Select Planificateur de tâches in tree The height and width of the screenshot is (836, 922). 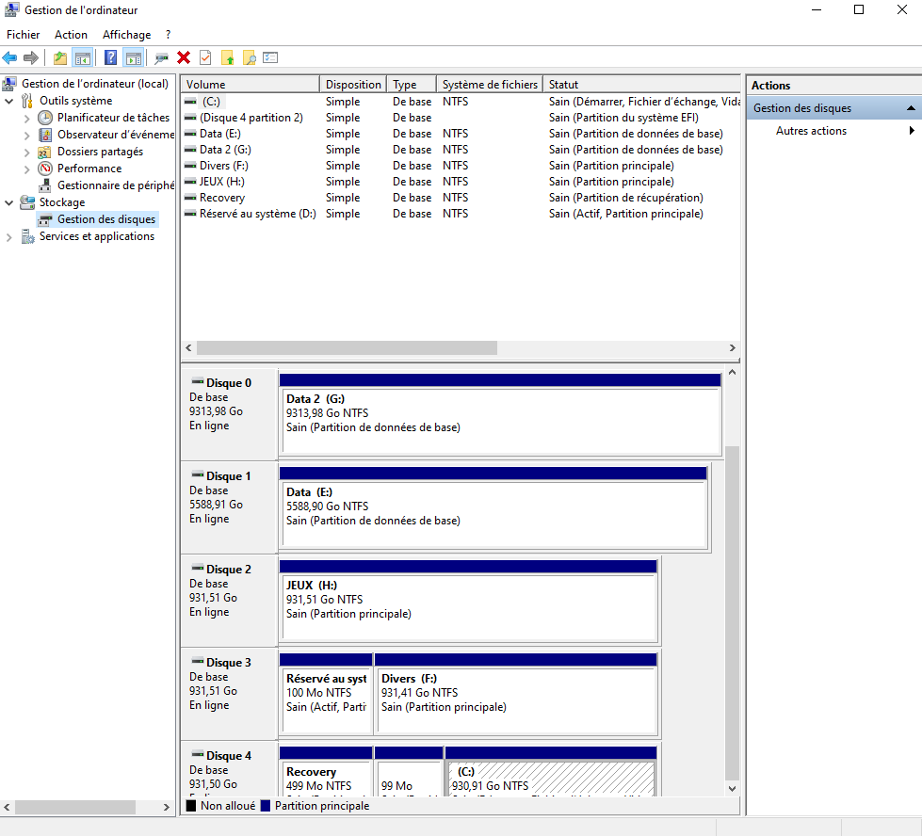[x=113, y=118]
